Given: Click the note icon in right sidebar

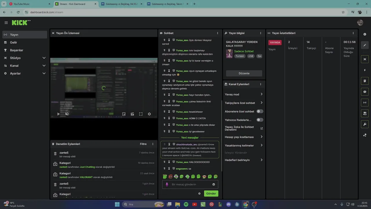Looking at the screenshot, I should click(x=365, y=81).
